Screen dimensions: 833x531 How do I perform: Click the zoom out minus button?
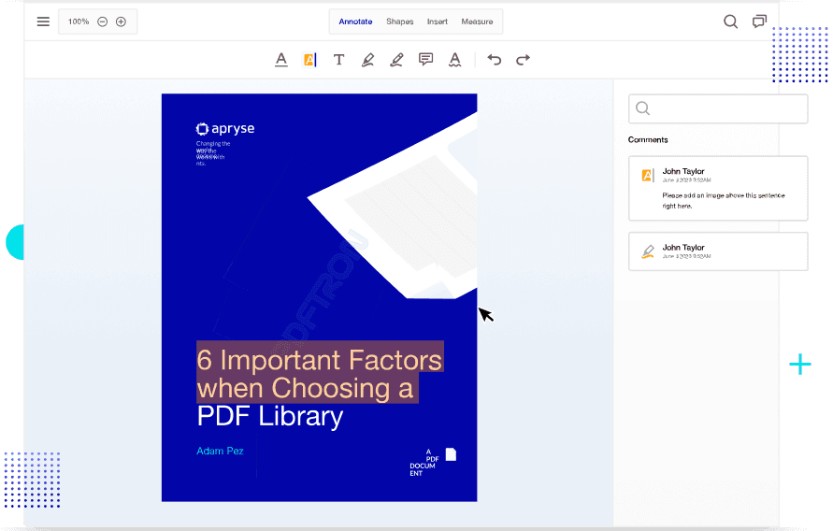pos(103,22)
